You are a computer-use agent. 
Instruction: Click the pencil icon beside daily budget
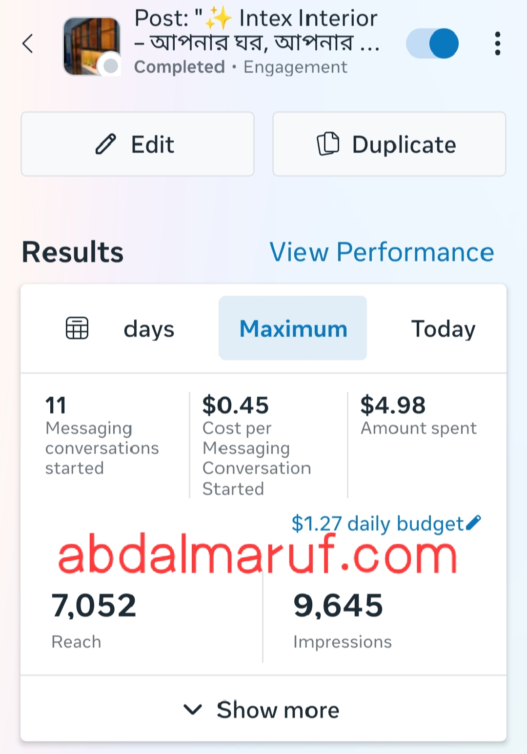[x=473, y=523]
